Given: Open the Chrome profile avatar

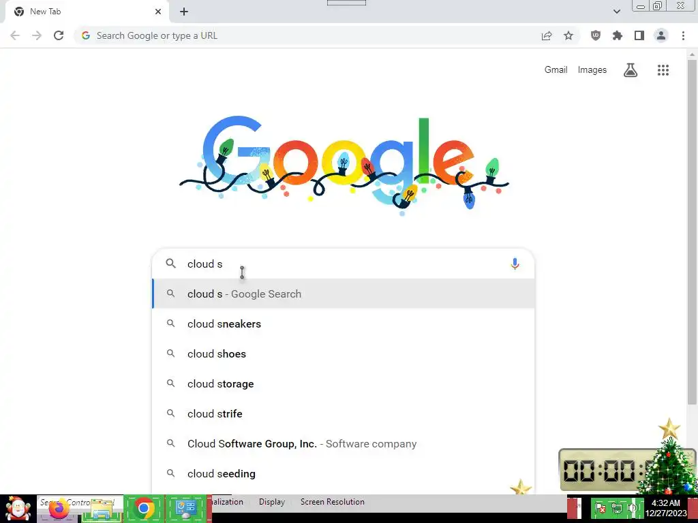Looking at the screenshot, I should coord(661,35).
